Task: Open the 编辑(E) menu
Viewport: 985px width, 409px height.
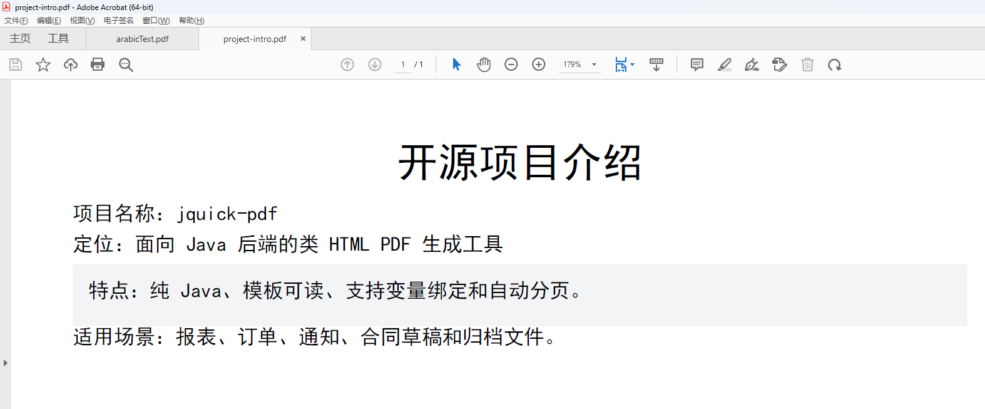Action: pyautogui.click(x=49, y=21)
